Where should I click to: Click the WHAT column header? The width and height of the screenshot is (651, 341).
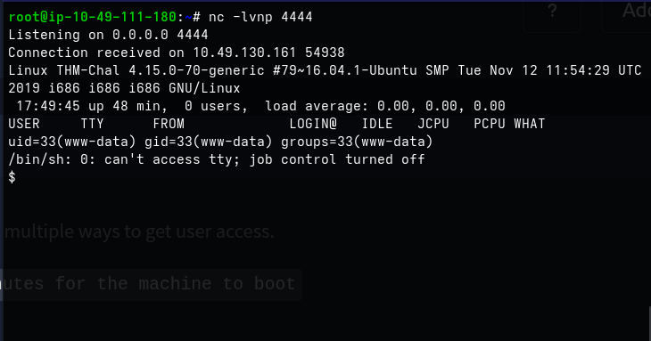point(530,124)
